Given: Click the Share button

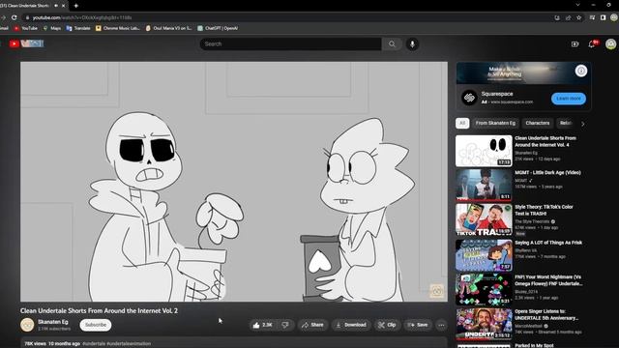Looking at the screenshot, I should tap(312, 325).
